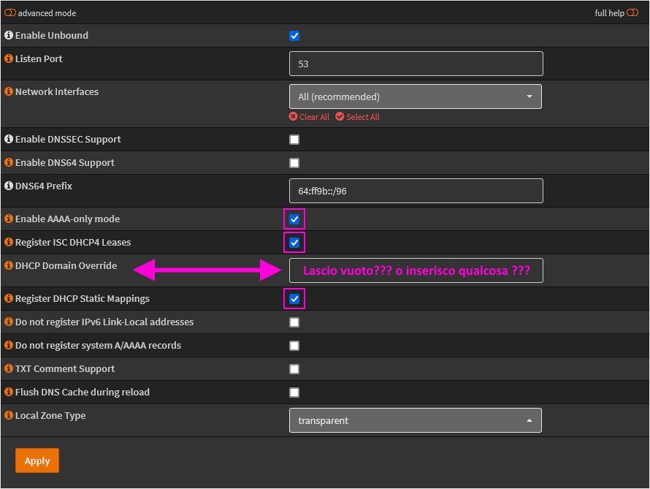Click into the Listen Port field

coord(416,64)
